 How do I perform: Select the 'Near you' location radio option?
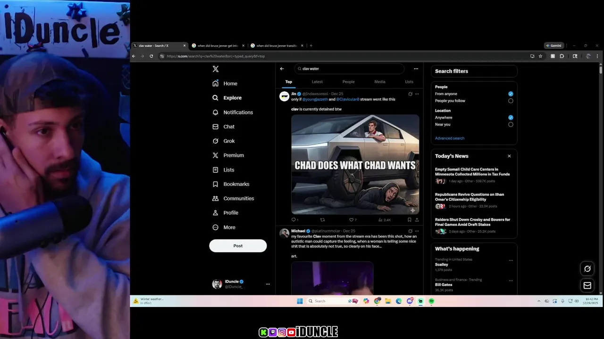(511, 124)
